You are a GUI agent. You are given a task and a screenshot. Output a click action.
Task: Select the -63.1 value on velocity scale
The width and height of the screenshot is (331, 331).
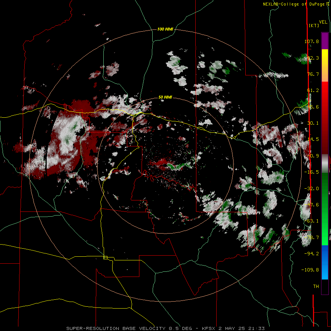coord(312,221)
